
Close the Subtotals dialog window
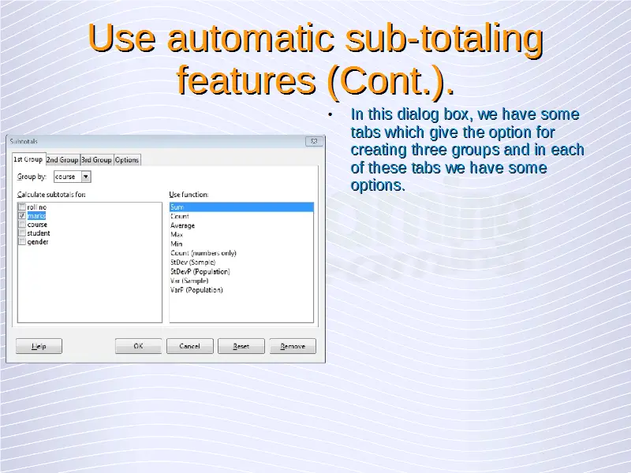point(313,141)
